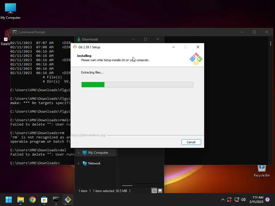The width and height of the screenshot is (275, 206).
Task: Click the Downloads window title icon
Action: click(79, 39)
